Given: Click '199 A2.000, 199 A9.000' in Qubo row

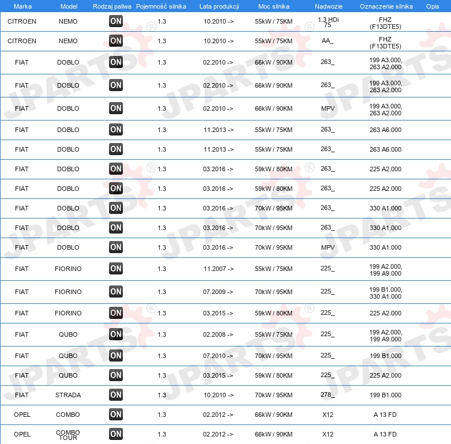Looking at the screenshot, I should click(385, 336).
